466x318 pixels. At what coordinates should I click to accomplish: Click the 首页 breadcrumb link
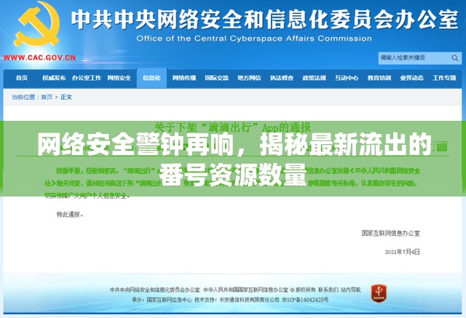pyautogui.click(x=47, y=97)
